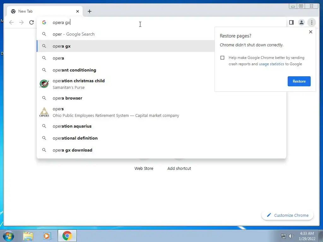The height and width of the screenshot is (242, 323).
Task: Select the 'operational definition' suggestion
Action: coord(161,138)
